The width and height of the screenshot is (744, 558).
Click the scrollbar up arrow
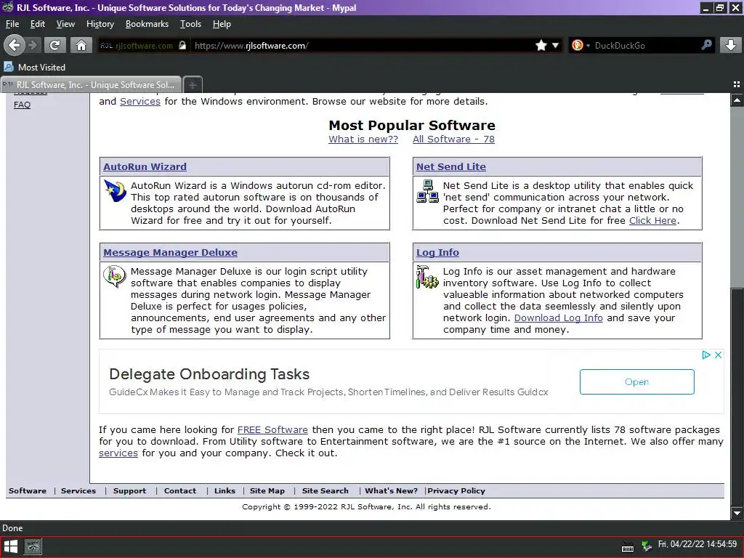(x=737, y=100)
